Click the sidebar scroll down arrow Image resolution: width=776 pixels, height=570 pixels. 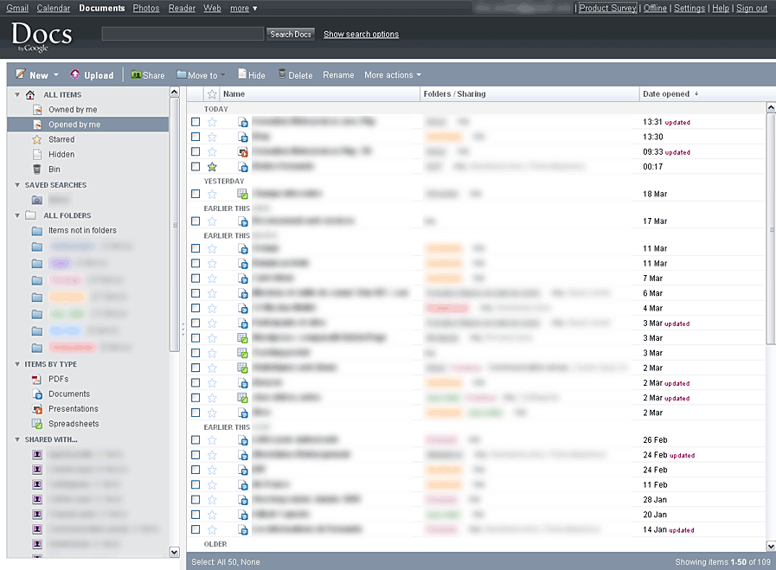click(x=174, y=552)
